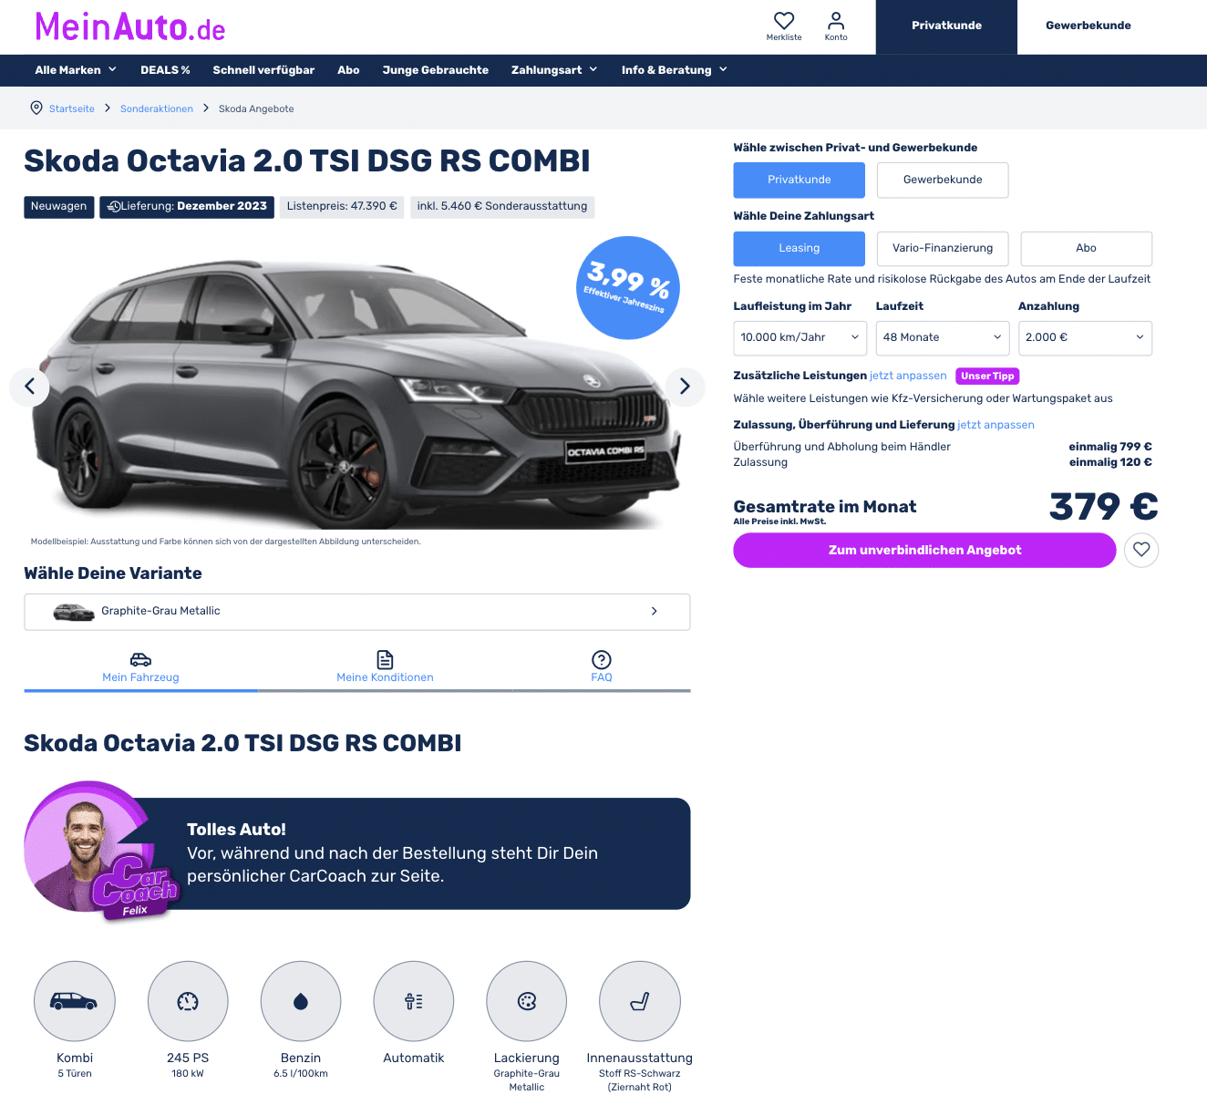Click the car icon above Mein Fahrzeug
Screen dimensions: 1207x1105
[x=140, y=659]
